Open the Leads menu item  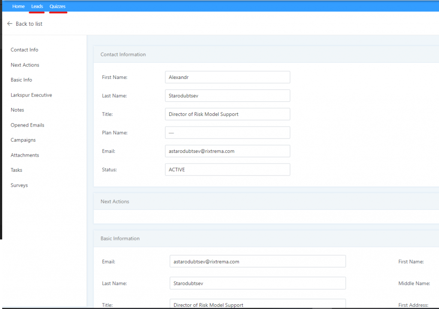[37, 6]
